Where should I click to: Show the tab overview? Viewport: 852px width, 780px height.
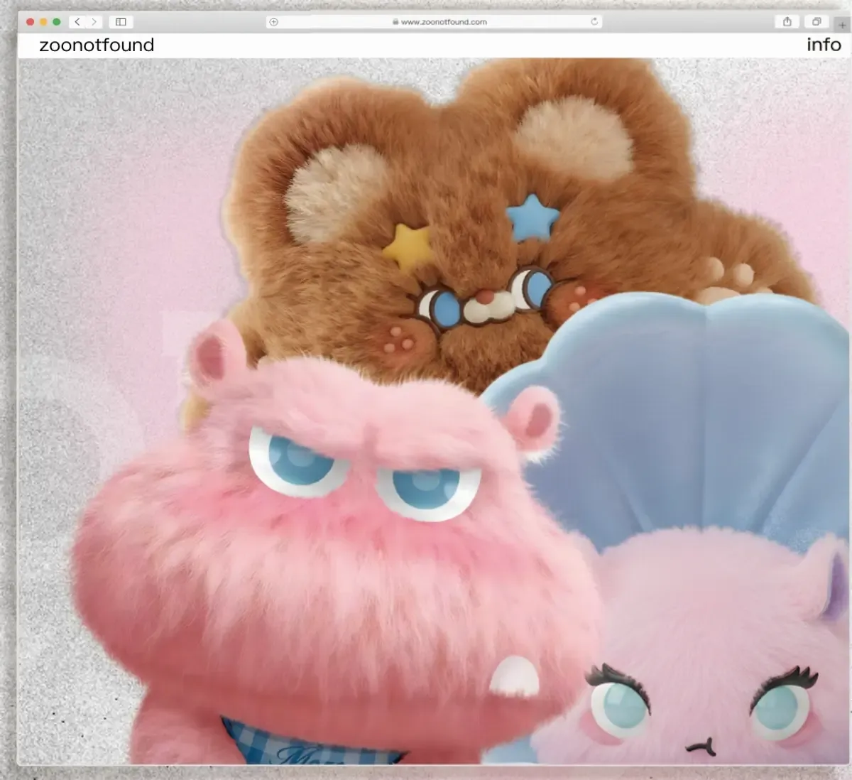[816, 22]
